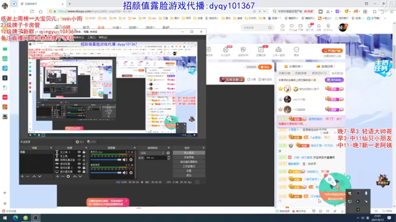
Task: Toggle lock on 显示器采集 source
Action: (x=84, y=172)
